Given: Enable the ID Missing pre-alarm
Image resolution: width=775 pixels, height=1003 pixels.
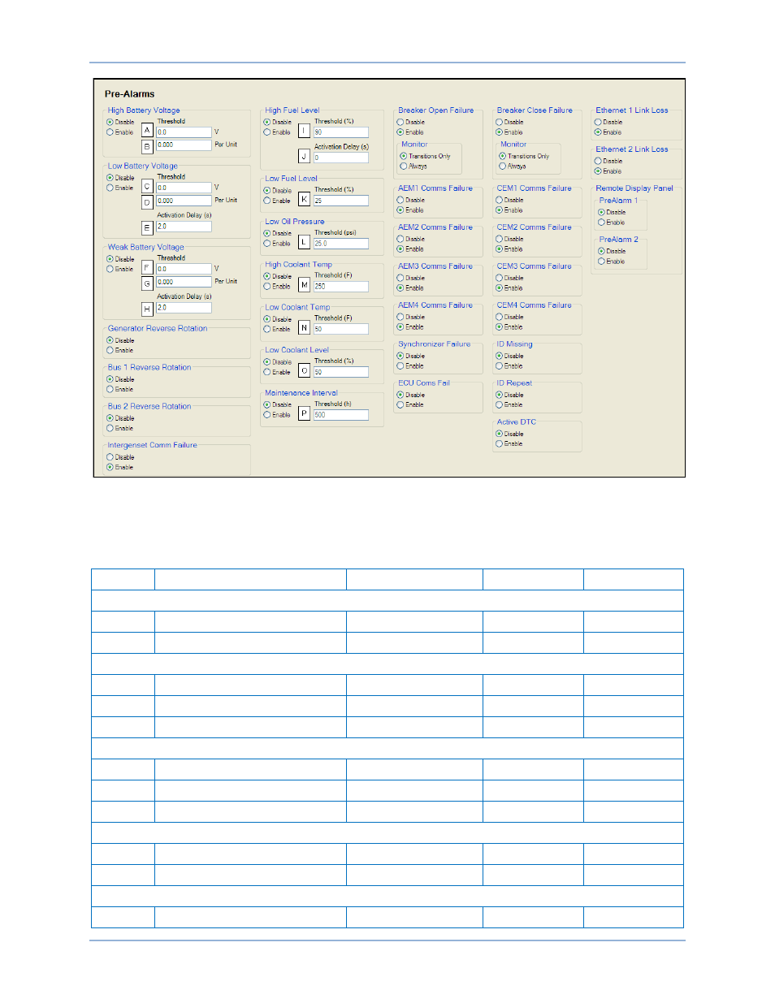Looking at the screenshot, I should point(499,366).
